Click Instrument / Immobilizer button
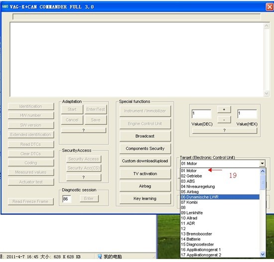This screenshot has width=274, height=262. click(x=145, y=111)
